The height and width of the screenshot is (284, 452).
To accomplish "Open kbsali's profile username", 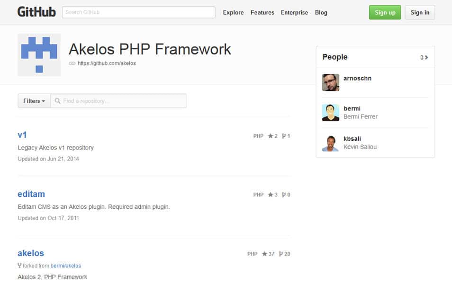I will click(352, 139).
